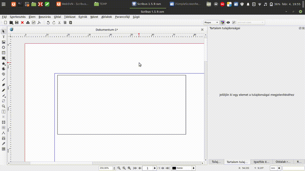Image resolution: width=305 pixels, height=171 pixels.
Task: Open the Preflight Verifier checkmark icon
Action: click(x=33, y=23)
